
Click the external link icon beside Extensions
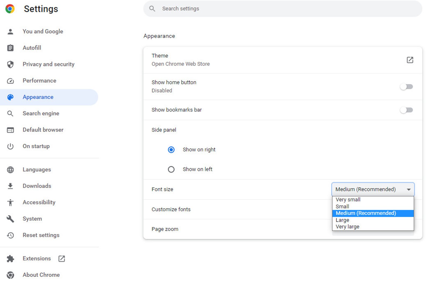pyautogui.click(x=62, y=258)
